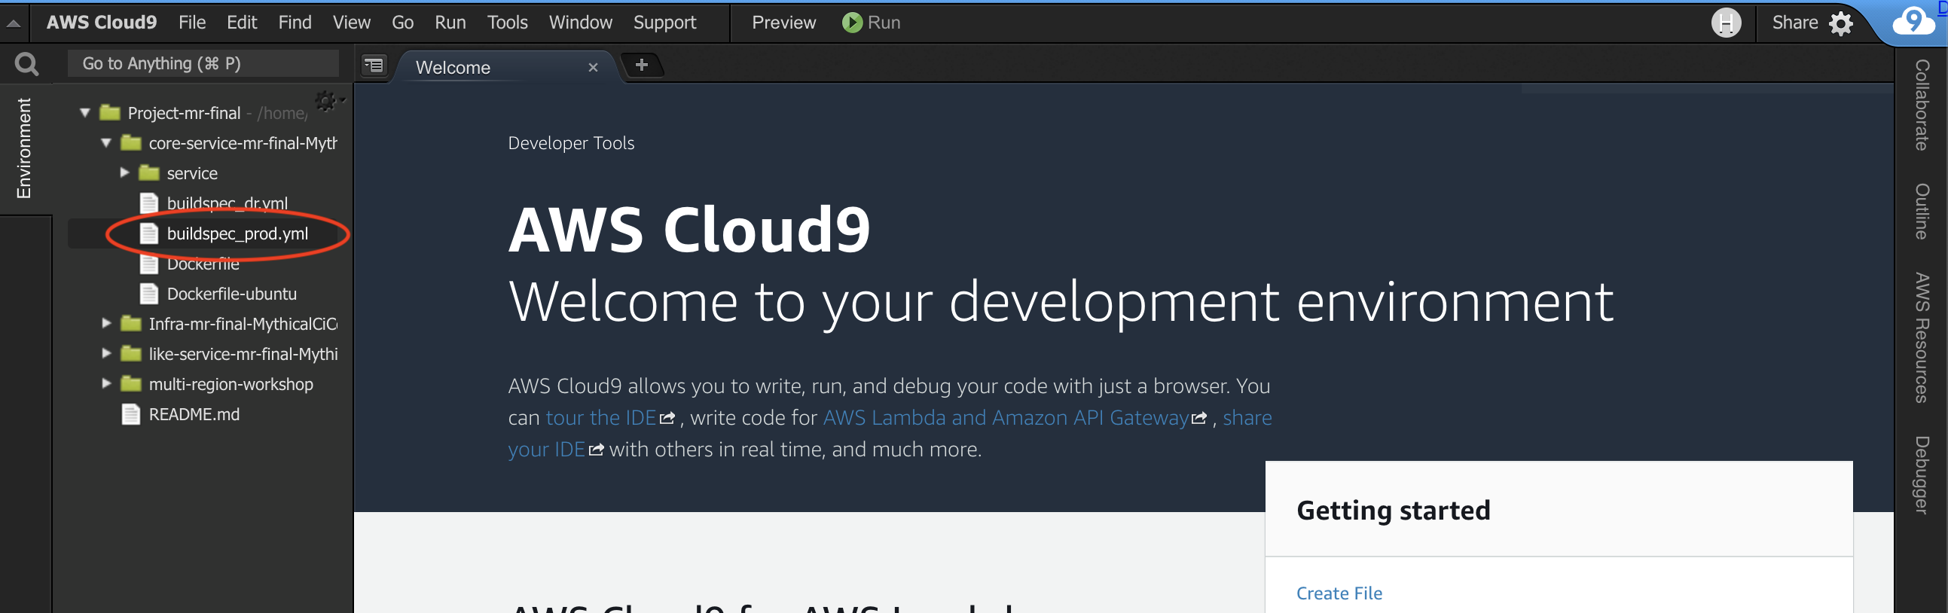This screenshot has height=613, width=1948.
Task: Select Dockerfile-ubuntu in the tree
Action: pos(231,293)
